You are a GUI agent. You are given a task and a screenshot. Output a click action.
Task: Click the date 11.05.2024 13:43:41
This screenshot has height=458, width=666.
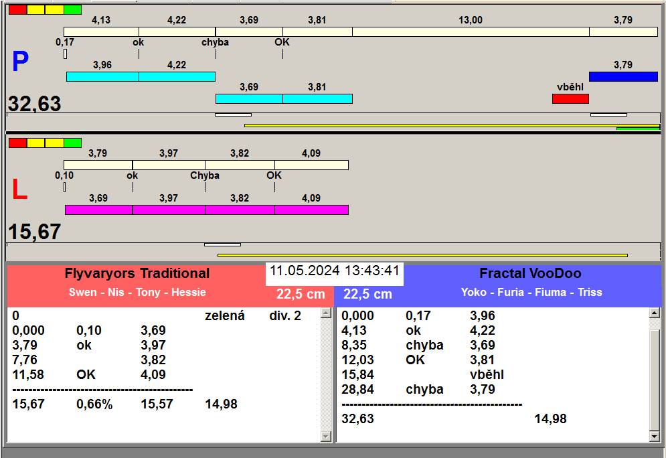pos(335,271)
